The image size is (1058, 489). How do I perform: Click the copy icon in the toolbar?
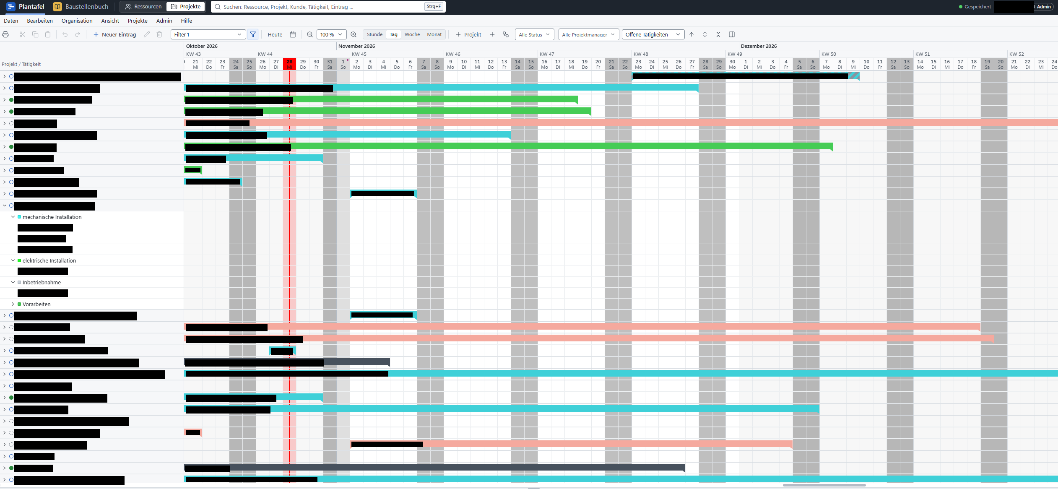click(x=35, y=34)
